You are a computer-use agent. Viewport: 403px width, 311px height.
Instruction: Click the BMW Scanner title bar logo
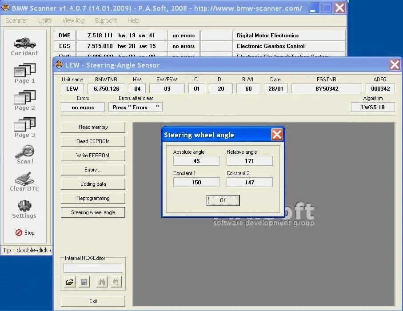(5, 8)
